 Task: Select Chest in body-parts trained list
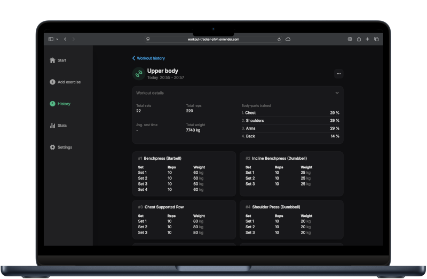(290, 113)
